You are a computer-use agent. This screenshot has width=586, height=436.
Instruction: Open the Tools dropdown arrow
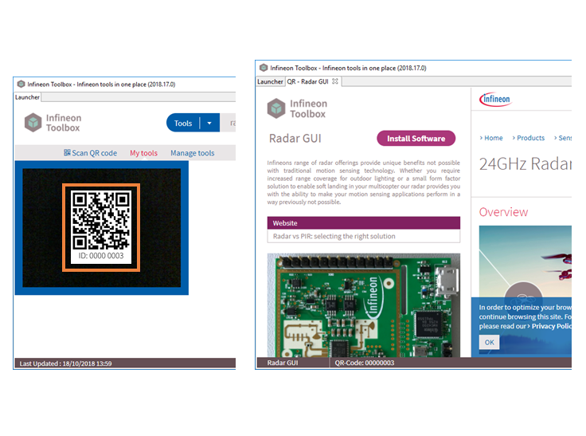(209, 123)
